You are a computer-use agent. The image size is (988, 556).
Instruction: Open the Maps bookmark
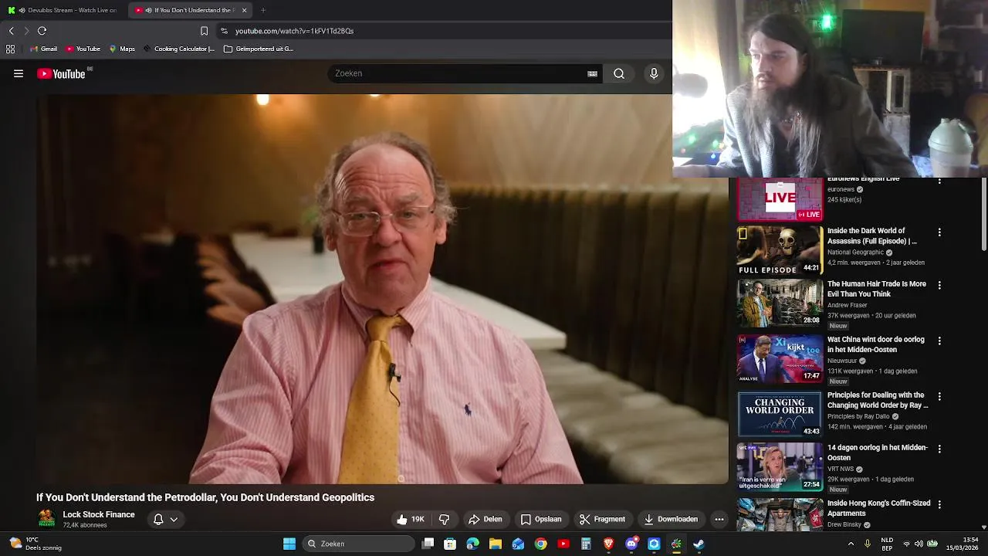122,49
